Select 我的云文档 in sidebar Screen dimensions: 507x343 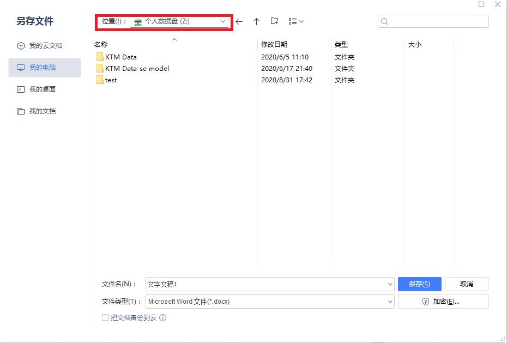[45, 46]
